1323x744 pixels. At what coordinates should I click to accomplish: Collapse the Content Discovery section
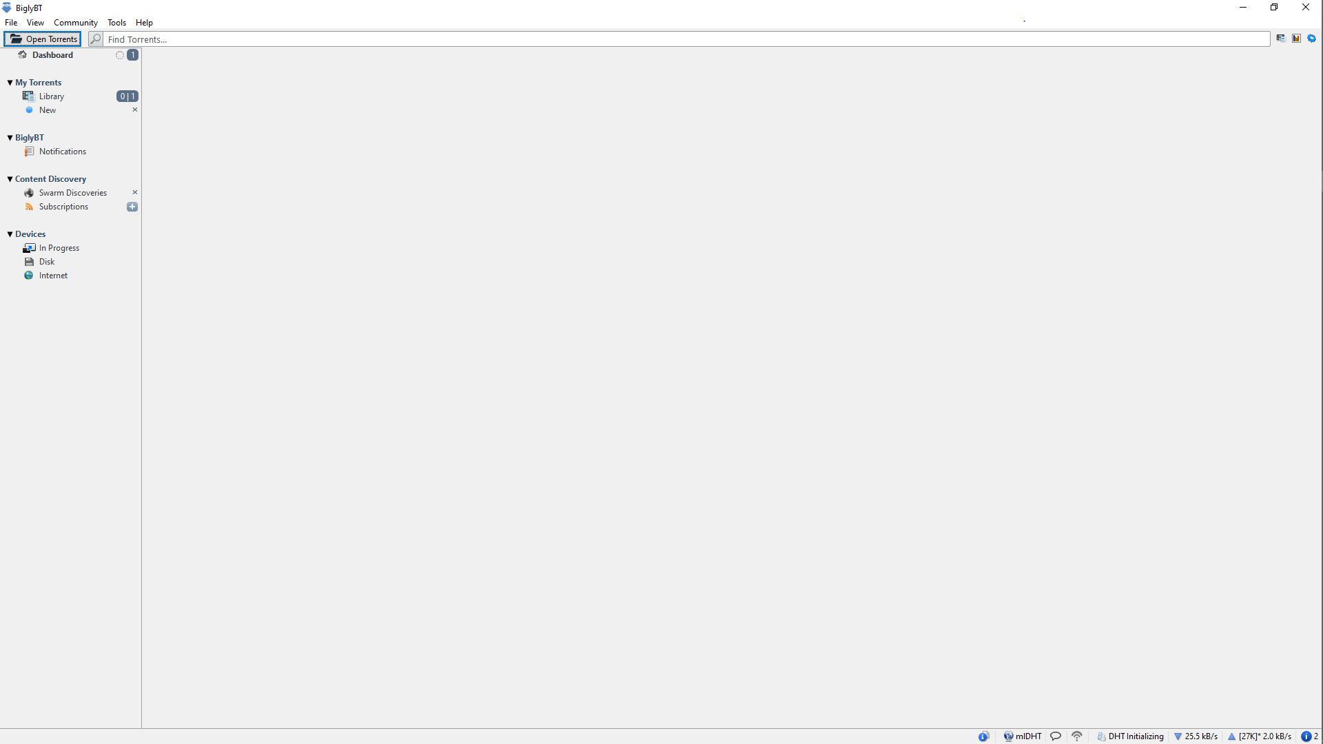(x=9, y=179)
